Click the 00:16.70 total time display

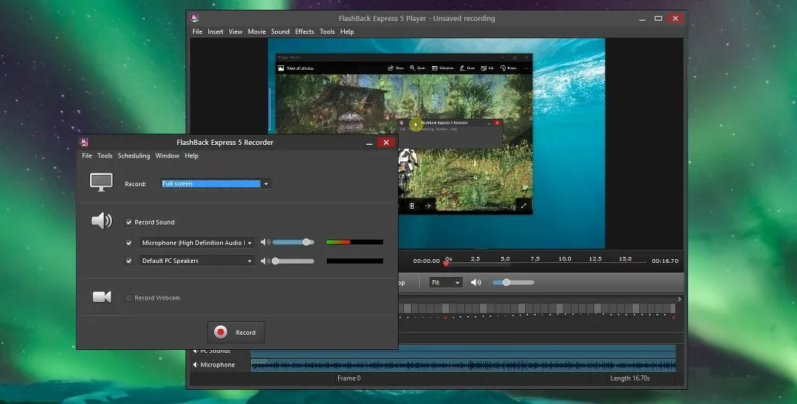[665, 261]
